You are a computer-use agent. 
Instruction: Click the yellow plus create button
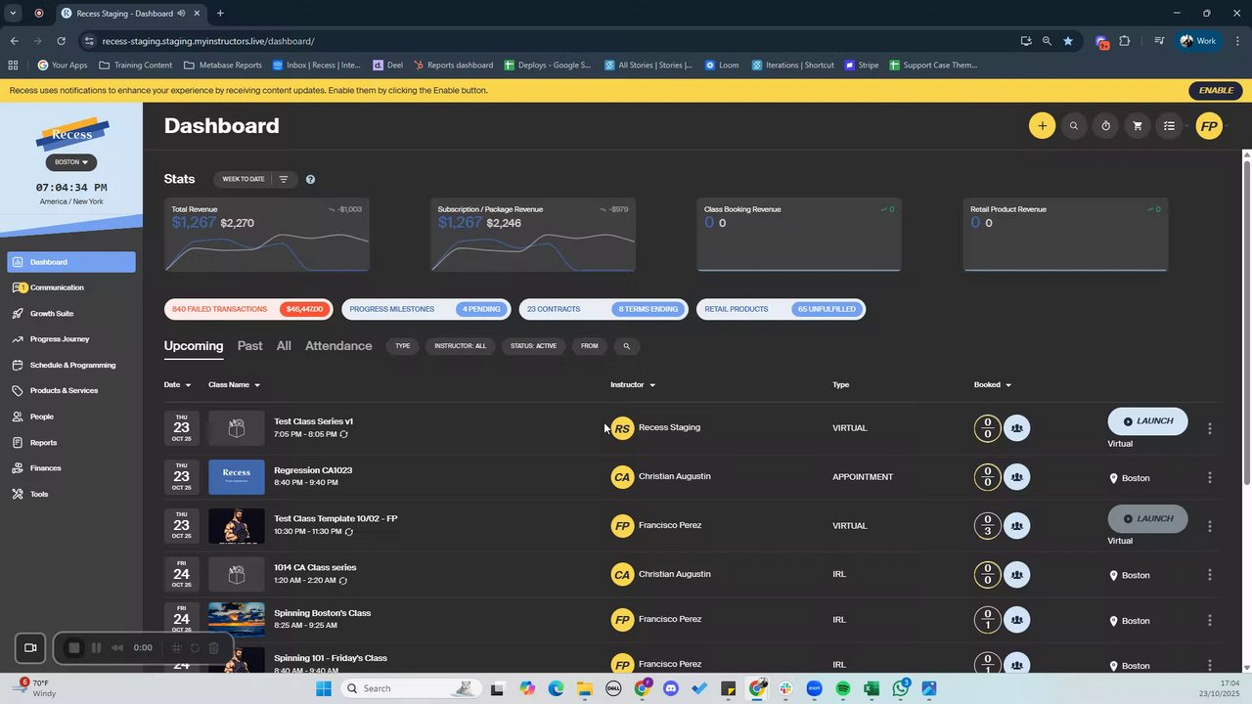pos(1042,126)
